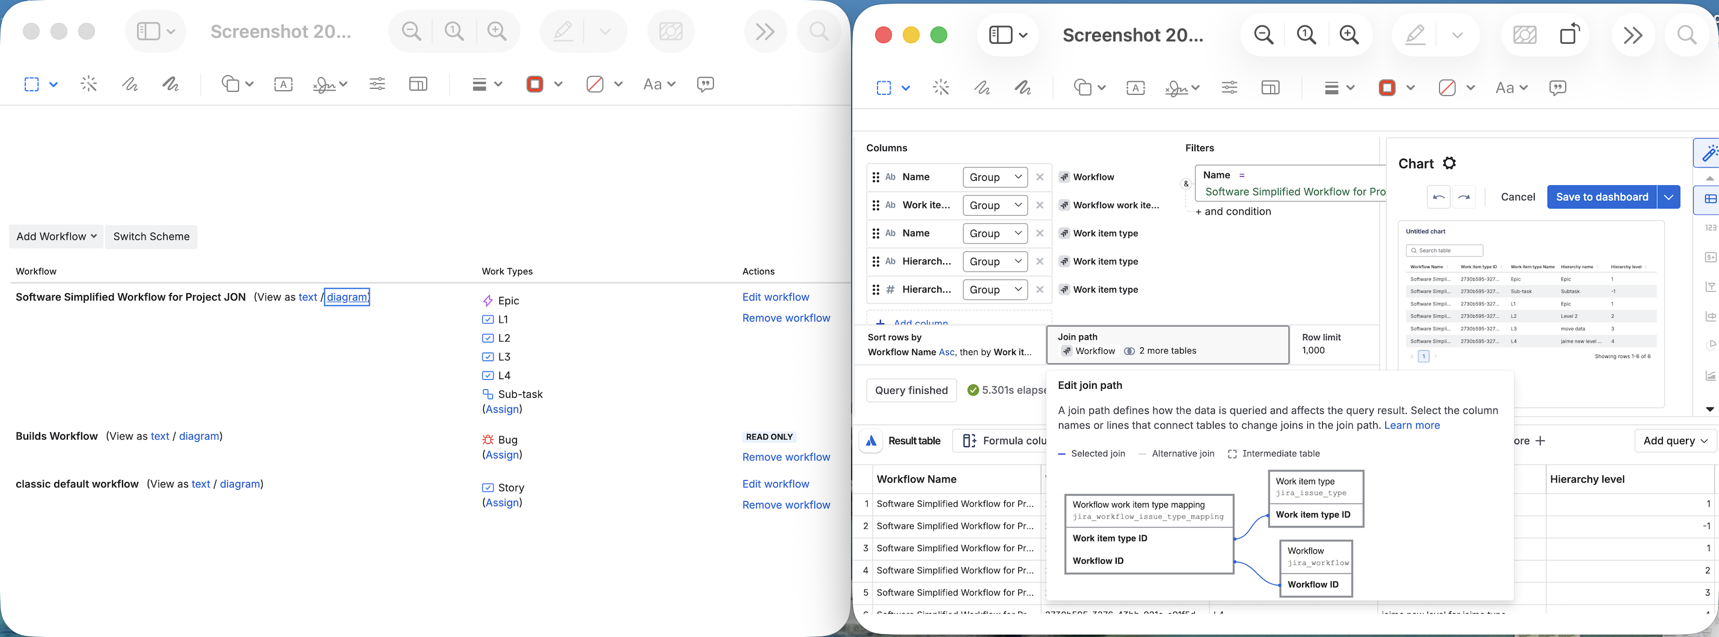Click zoom in icon in right Preview window
Screen dimensions: 1719x637
[x=1349, y=35]
